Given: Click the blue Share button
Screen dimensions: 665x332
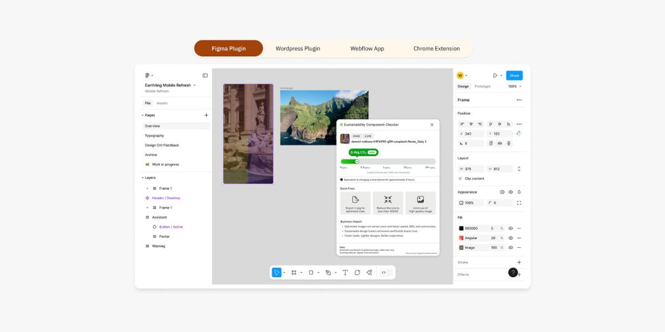Looking at the screenshot, I should tap(514, 75).
